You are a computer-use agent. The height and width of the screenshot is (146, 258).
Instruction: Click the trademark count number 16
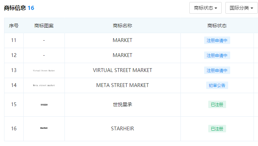(31, 8)
